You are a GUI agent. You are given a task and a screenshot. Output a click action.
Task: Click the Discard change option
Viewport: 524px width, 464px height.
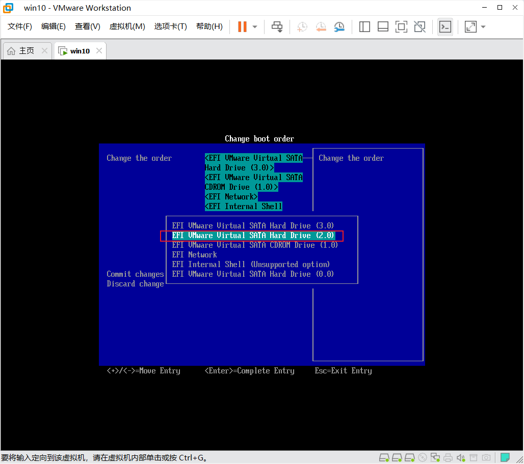click(136, 284)
